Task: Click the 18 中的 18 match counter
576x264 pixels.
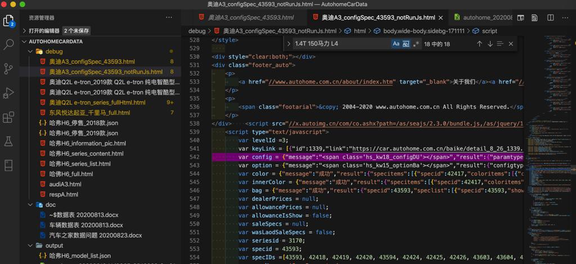Action: 436,44
